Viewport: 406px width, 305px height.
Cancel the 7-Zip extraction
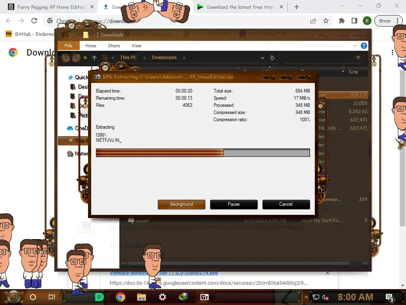coord(286,205)
